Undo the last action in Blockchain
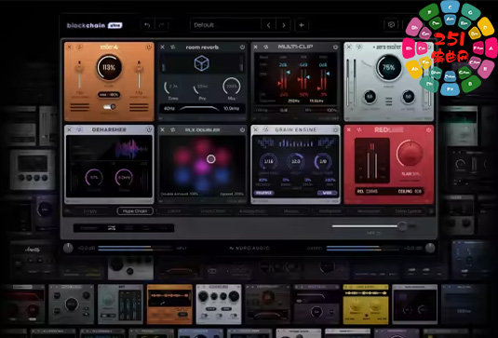Image resolution: width=498 pixels, height=338 pixels. click(x=147, y=25)
